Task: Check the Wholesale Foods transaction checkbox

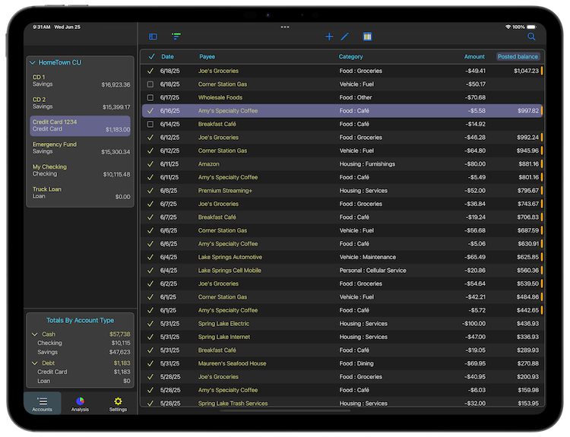Action: click(x=150, y=97)
